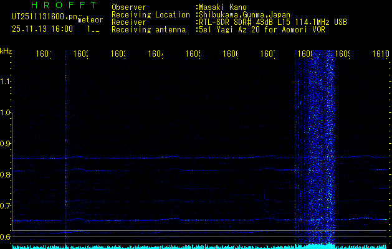
Task: Click the yellow meteor label
Action: click(x=90, y=20)
